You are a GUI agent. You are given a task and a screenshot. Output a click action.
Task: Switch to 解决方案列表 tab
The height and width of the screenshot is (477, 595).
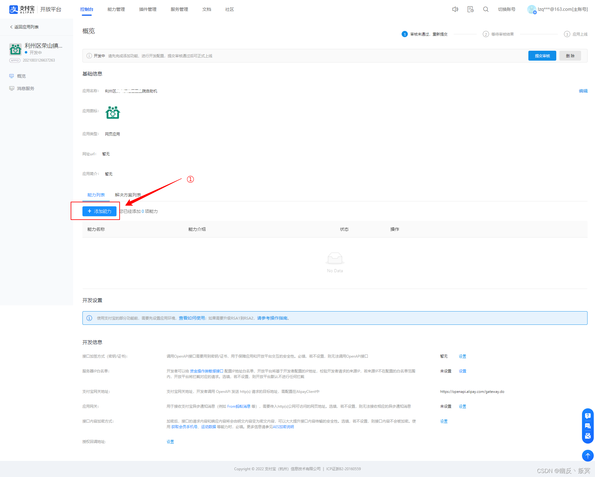click(x=128, y=195)
